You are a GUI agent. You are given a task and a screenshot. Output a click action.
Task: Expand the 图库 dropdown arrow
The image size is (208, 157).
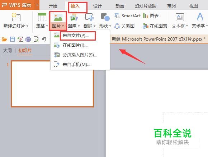[79, 26]
